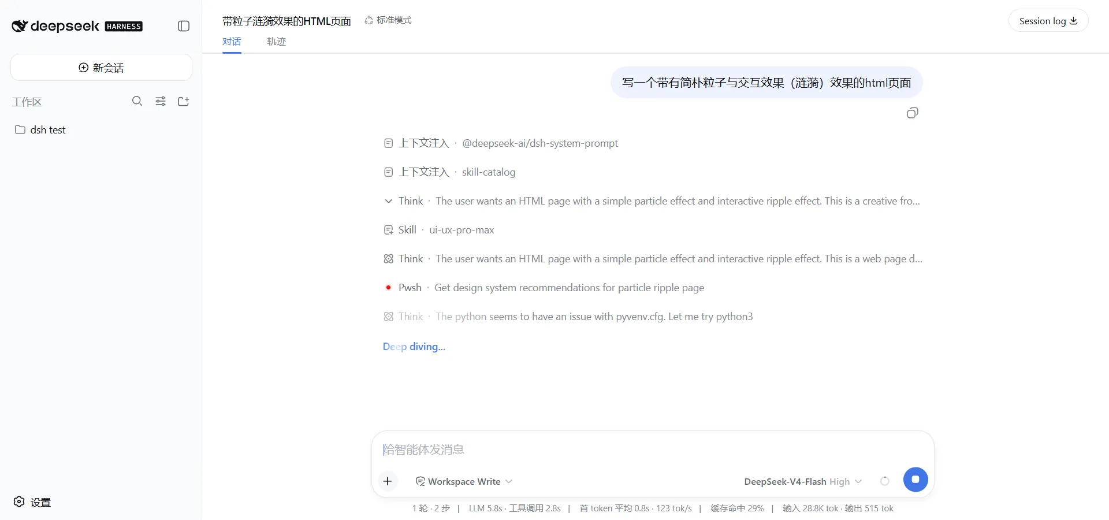The height and width of the screenshot is (520, 1109).
Task: Click the 首 token 平均 0.8s status entry
Action: click(x=635, y=508)
